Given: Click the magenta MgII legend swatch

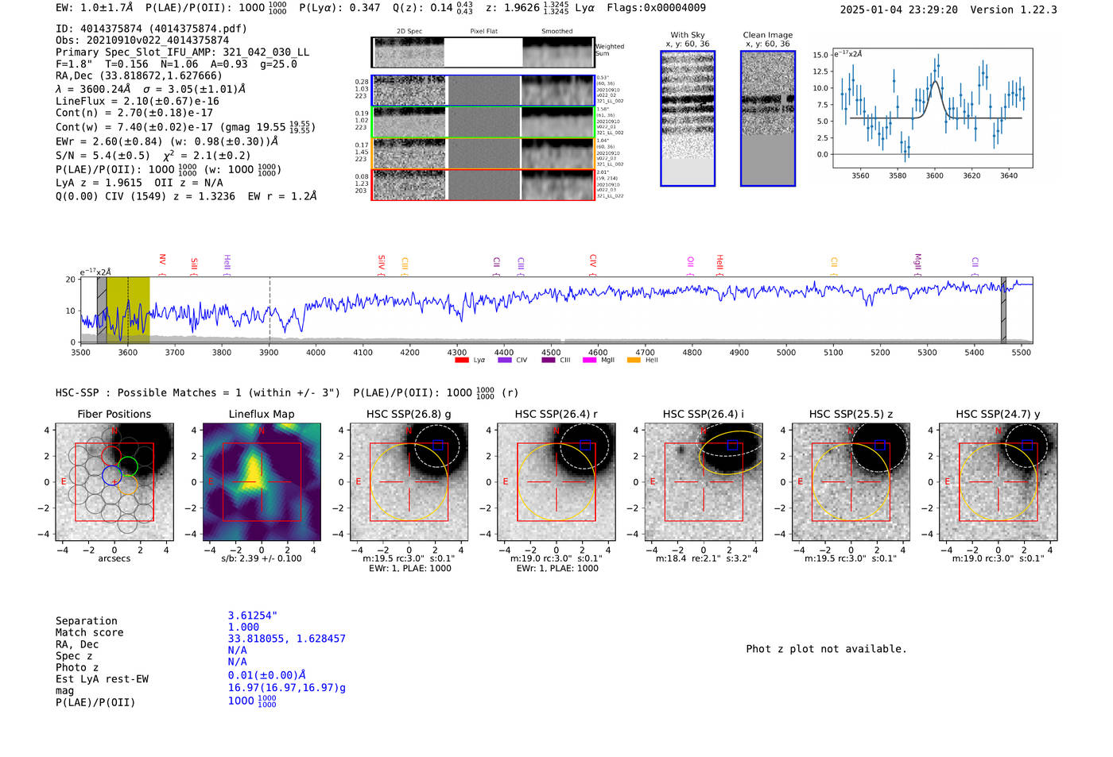Looking at the screenshot, I should click(x=590, y=361).
